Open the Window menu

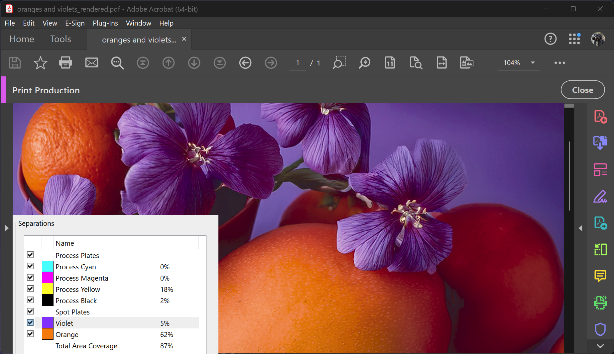(x=139, y=23)
